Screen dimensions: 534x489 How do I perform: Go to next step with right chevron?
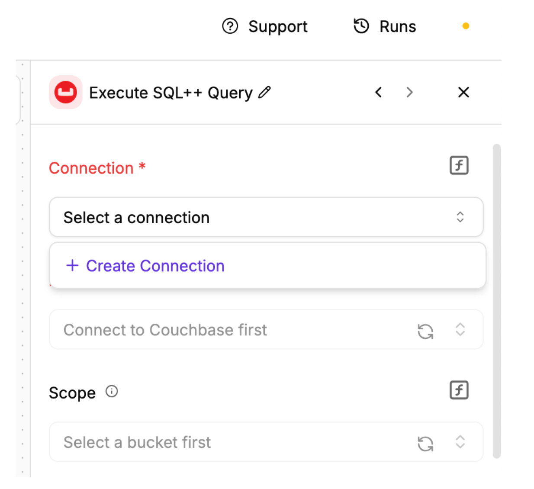[409, 92]
